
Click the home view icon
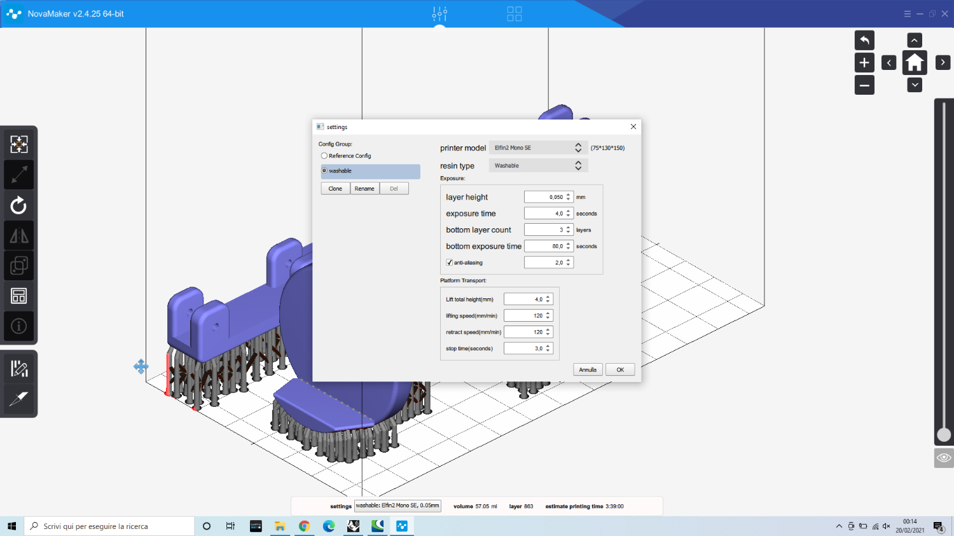(915, 62)
